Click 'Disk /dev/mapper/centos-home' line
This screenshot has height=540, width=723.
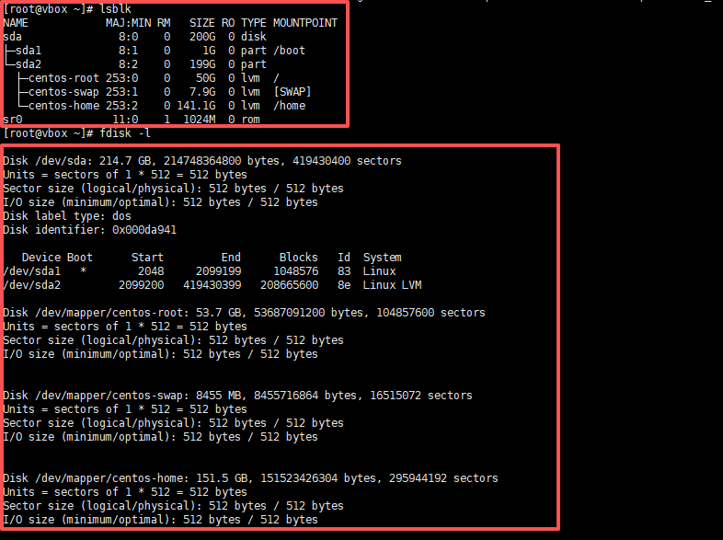click(x=250, y=478)
